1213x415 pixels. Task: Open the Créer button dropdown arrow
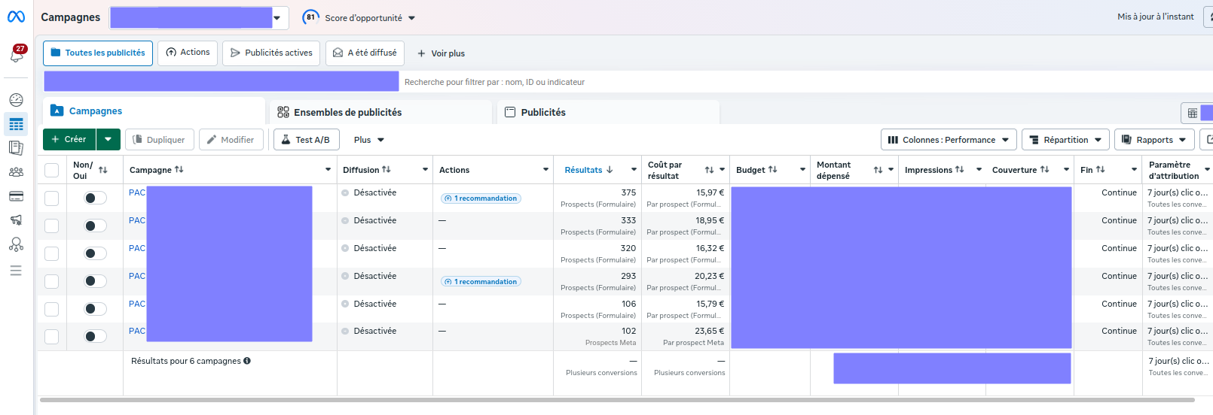point(108,139)
